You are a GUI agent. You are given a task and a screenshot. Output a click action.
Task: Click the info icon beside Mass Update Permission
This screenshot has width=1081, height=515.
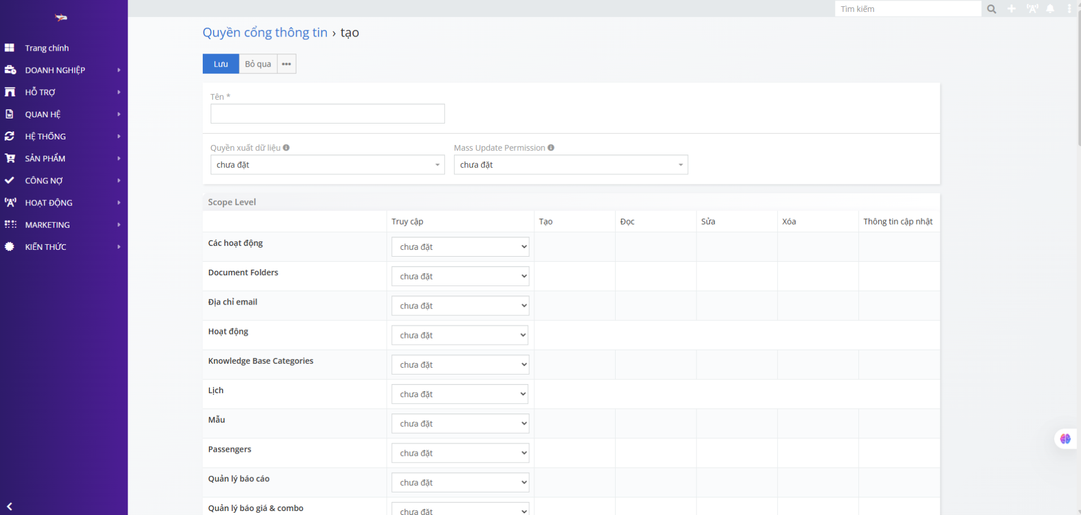point(551,148)
